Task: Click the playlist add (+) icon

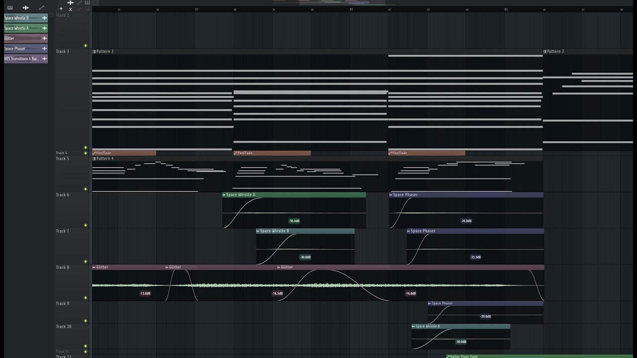Action: pyautogui.click(x=61, y=9)
